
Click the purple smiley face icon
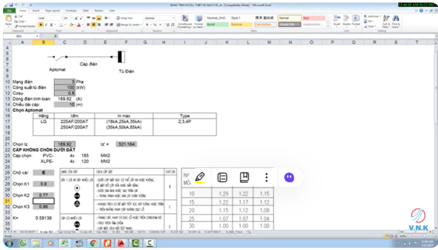click(289, 177)
